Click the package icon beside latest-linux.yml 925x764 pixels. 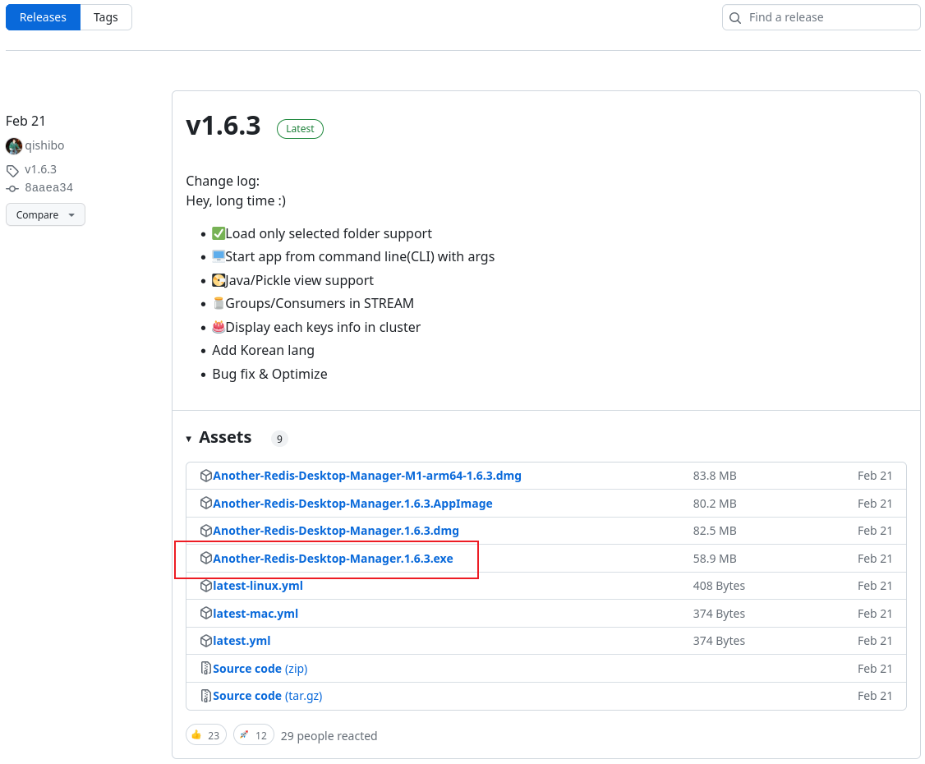click(x=205, y=586)
